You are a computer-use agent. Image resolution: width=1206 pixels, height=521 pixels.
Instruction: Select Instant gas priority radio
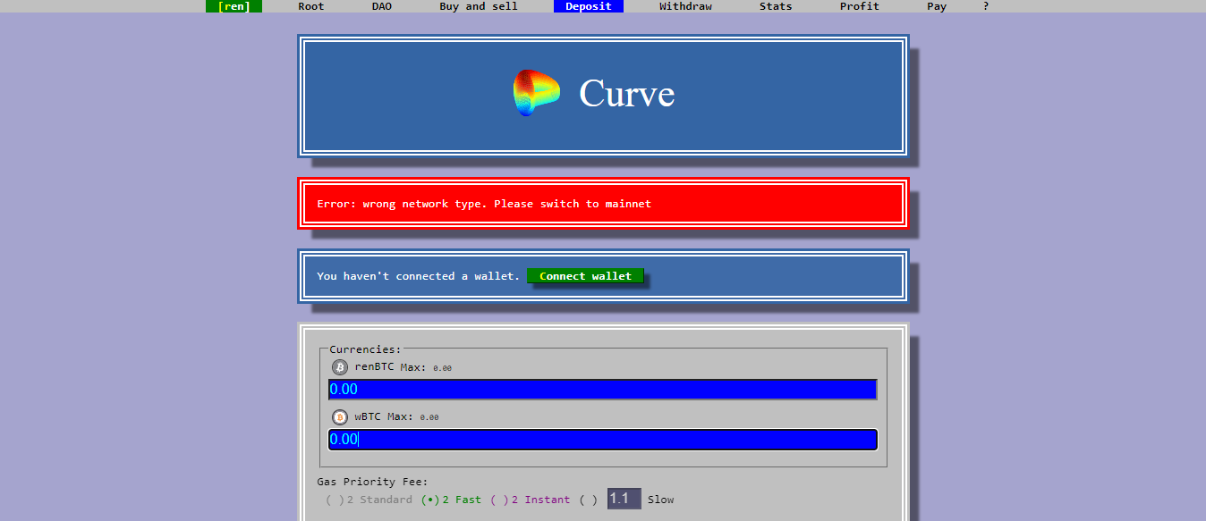tap(499, 500)
